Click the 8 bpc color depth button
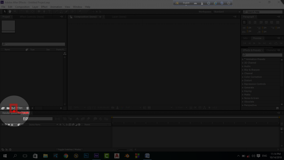The height and width of the screenshot is (160, 284). [20, 108]
